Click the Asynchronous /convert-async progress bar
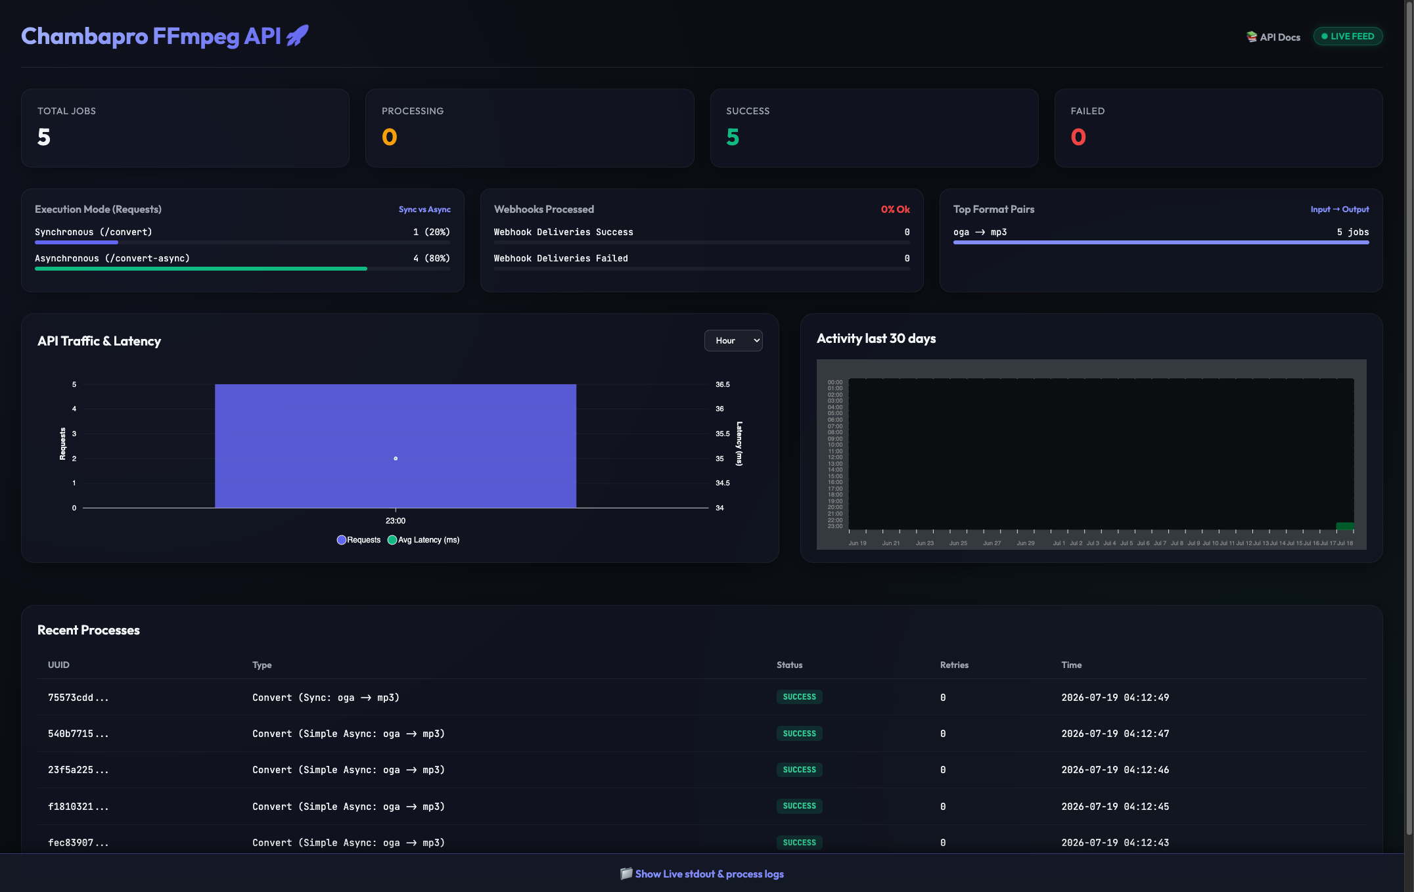 (242, 269)
